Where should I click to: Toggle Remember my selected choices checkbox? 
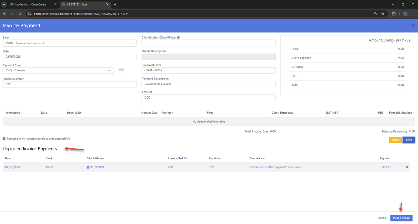click(4, 139)
